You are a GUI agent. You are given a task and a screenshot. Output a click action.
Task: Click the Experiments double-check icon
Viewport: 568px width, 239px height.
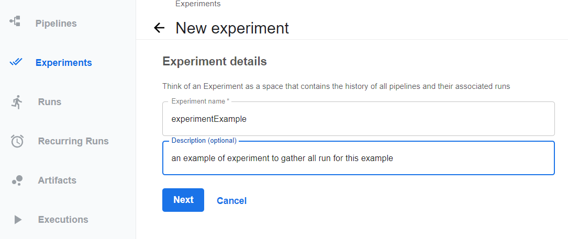[16, 62]
